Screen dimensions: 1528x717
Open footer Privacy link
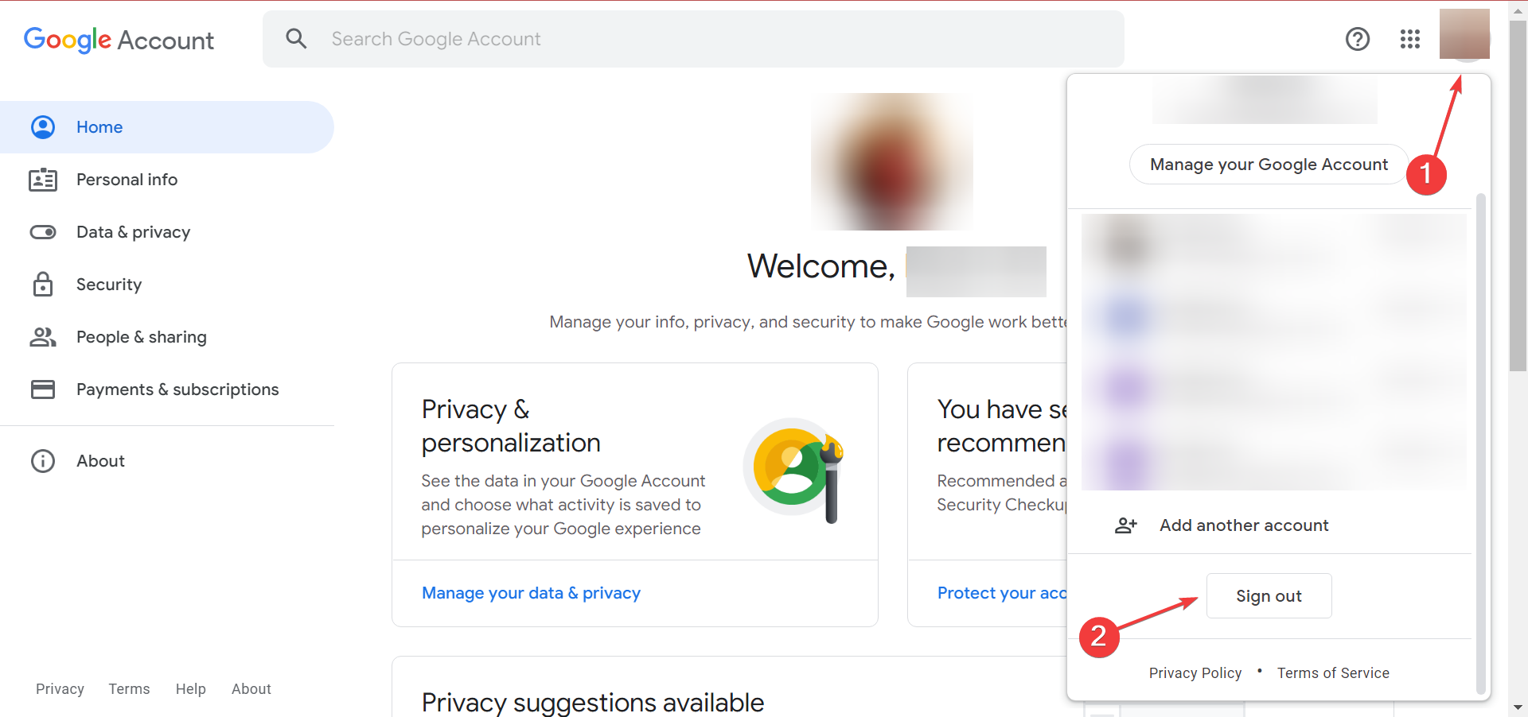(60, 689)
